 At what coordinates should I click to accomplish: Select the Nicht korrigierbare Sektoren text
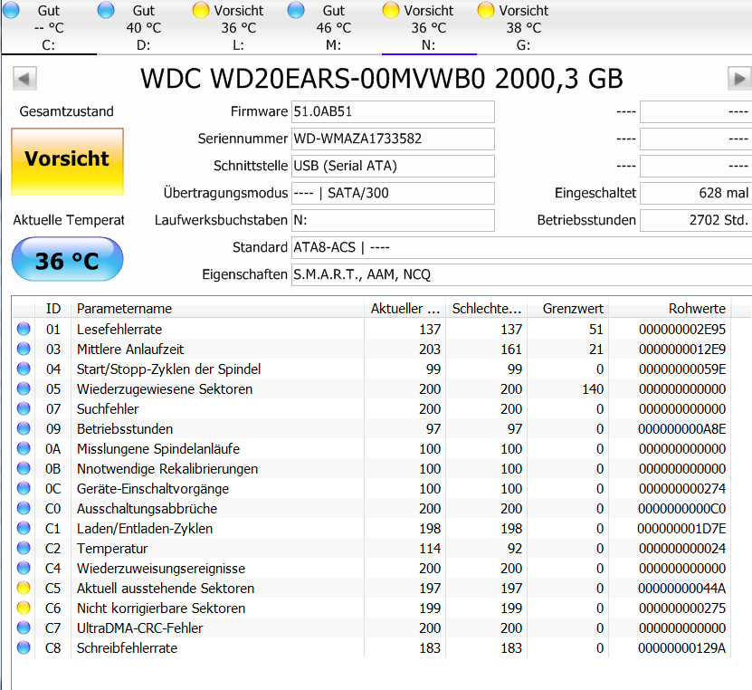(161, 609)
